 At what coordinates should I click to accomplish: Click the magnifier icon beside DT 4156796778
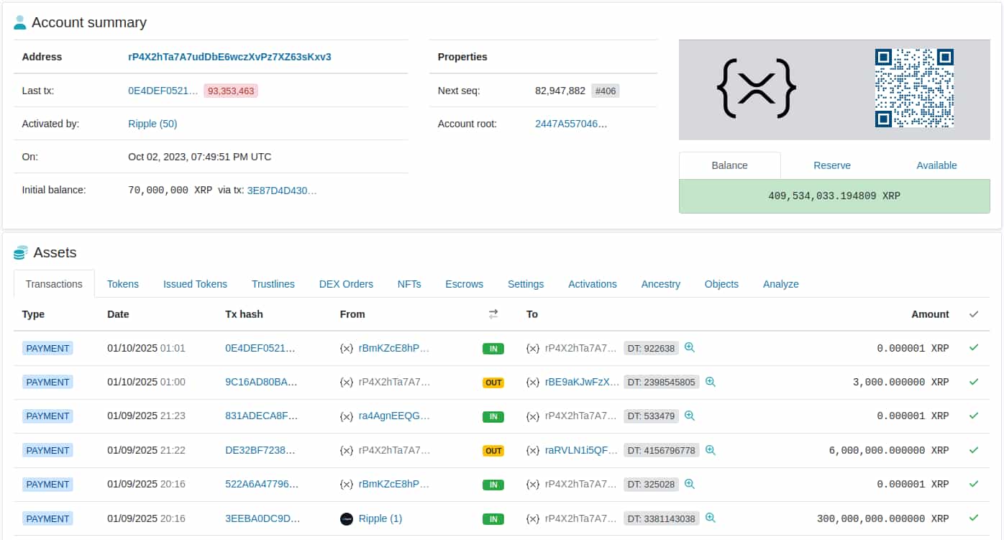[710, 450]
